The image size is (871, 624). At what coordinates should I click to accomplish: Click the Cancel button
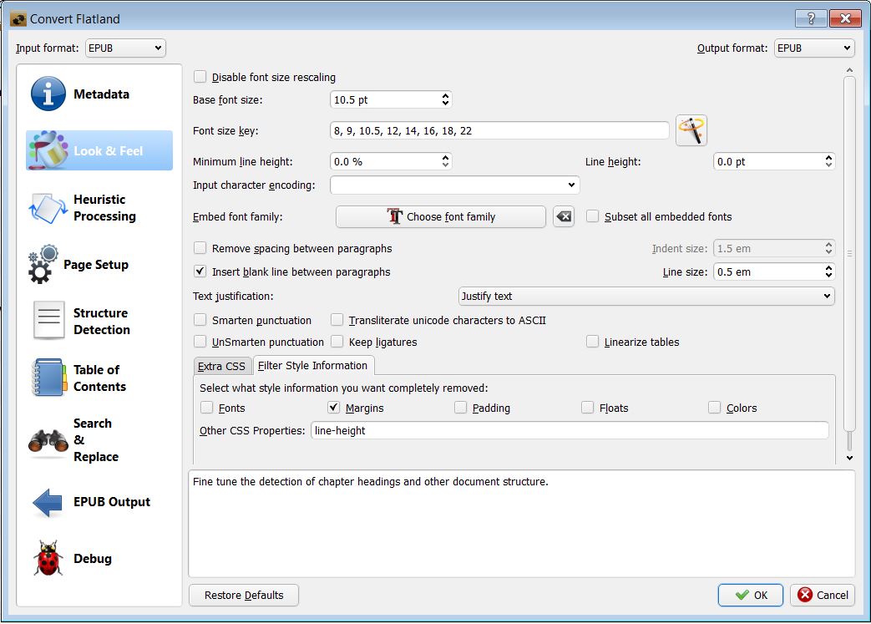click(822, 595)
